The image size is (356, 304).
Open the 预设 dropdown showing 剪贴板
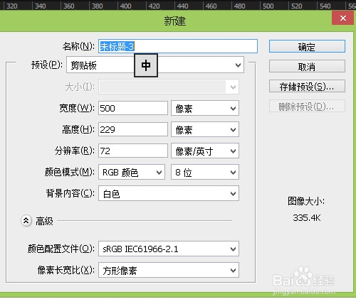[155, 65]
